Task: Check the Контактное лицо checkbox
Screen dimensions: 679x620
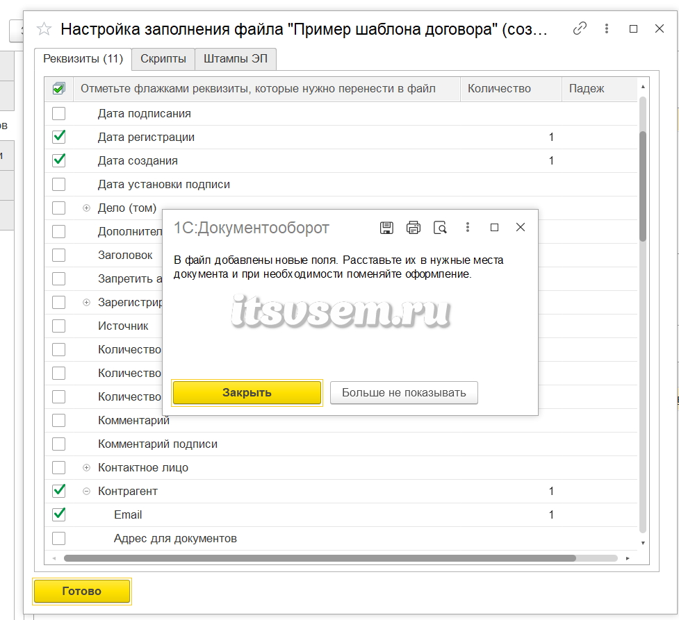Action: (x=59, y=468)
